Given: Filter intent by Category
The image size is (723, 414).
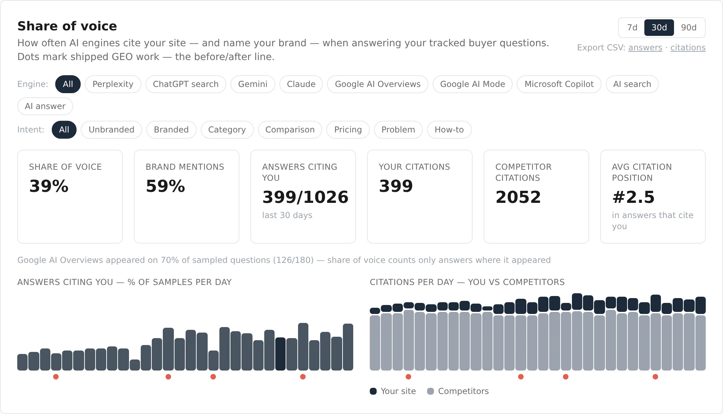Looking at the screenshot, I should click(227, 130).
